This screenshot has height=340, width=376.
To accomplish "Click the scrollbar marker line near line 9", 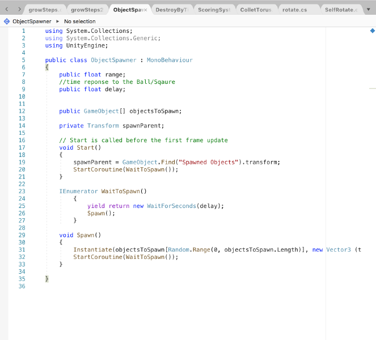I will tap(373, 88).
